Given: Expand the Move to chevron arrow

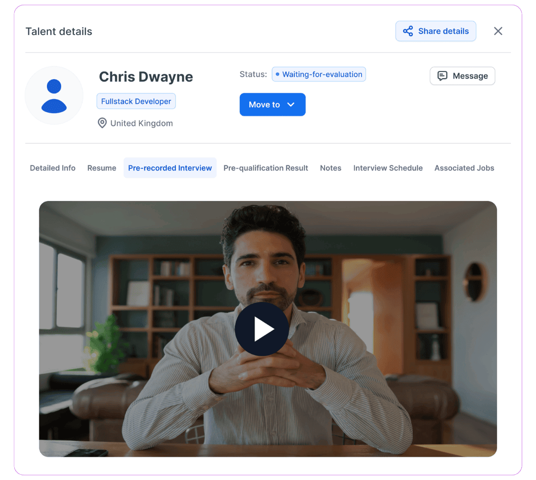Looking at the screenshot, I should coord(291,105).
